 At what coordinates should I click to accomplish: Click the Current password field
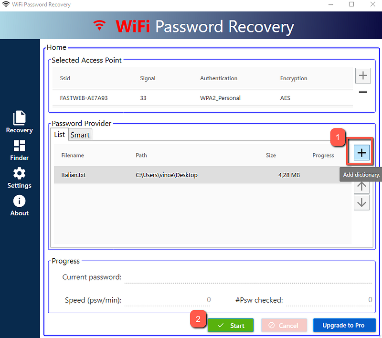(248, 277)
